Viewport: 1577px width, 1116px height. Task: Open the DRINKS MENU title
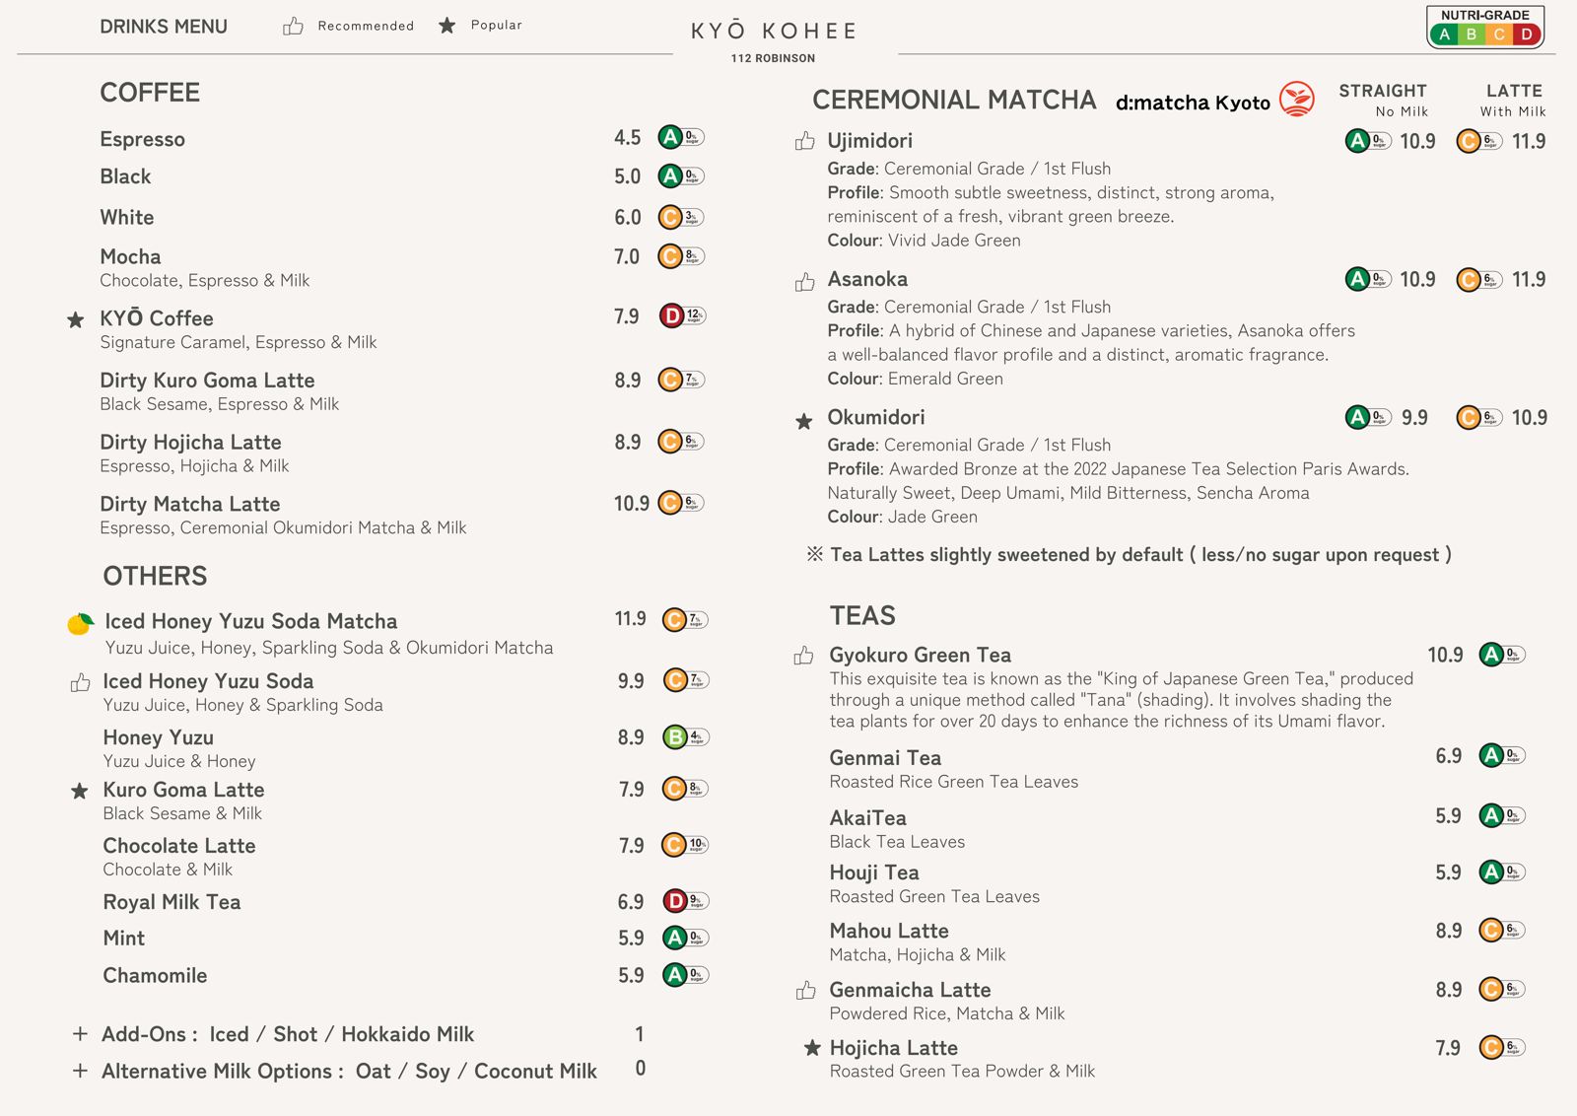click(x=163, y=27)
